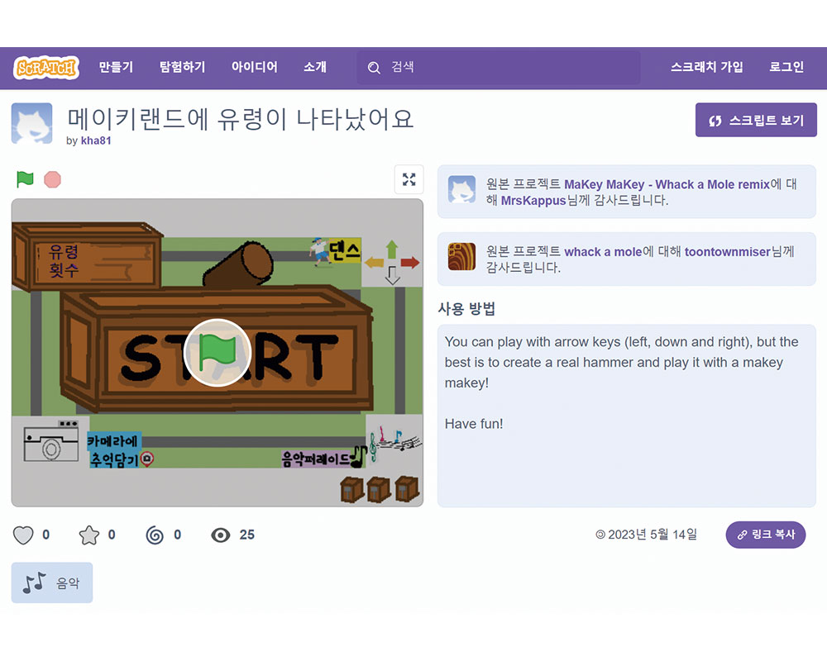Open MrsKappus profile link
The image size is (827, 661).
point(533,201)
